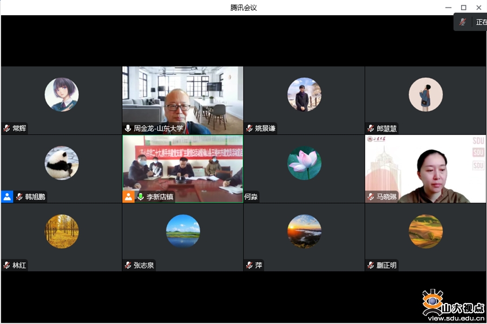Viewport: 487px width, 324px height.
Task: Click 常辉's anime avatar
Action: point(62,94)
